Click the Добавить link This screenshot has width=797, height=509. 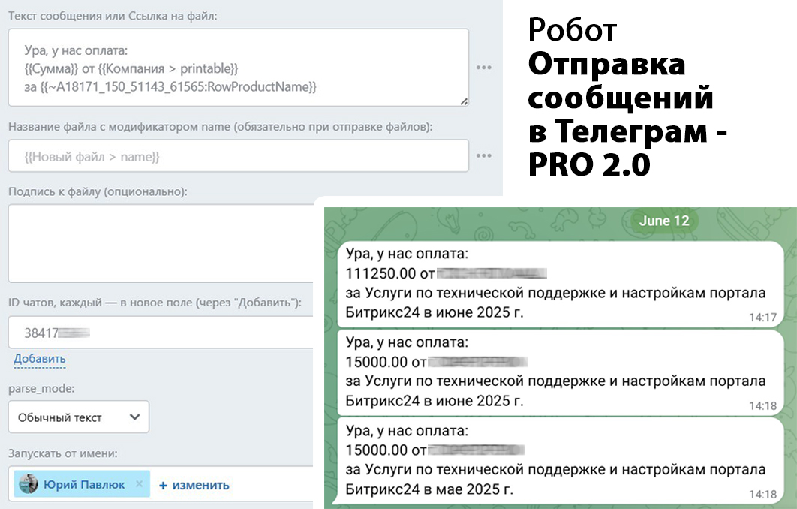click(40, 359)
